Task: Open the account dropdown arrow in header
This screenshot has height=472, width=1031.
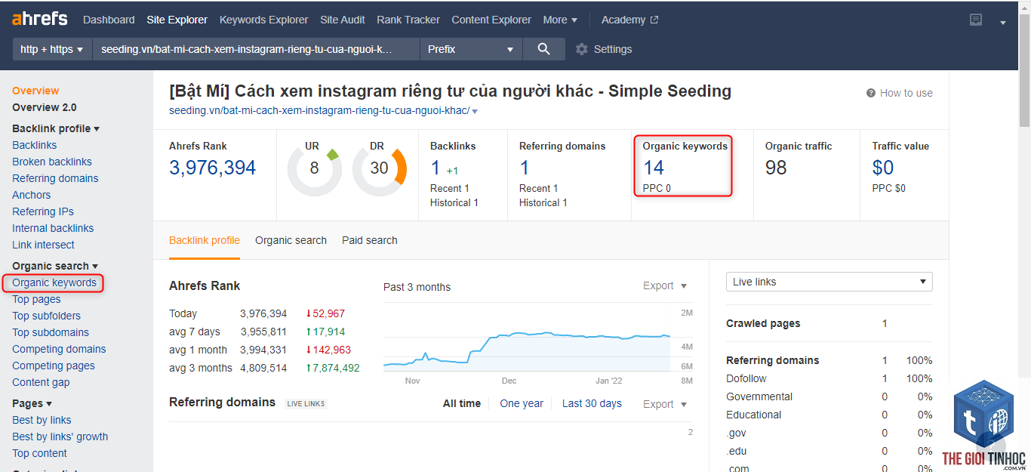Action: coord(1003,23)
